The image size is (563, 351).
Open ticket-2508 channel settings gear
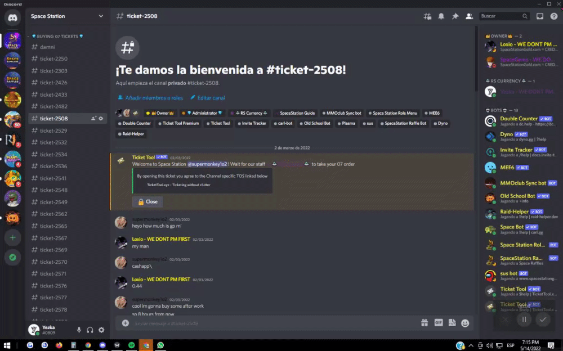tap(101, 119)
